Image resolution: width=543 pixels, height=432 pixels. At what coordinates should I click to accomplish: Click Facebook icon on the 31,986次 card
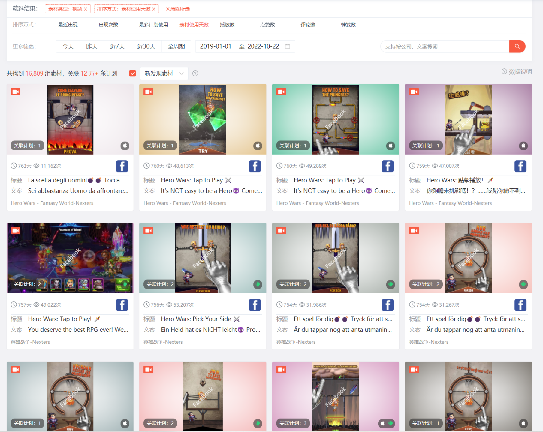[388, 305]
